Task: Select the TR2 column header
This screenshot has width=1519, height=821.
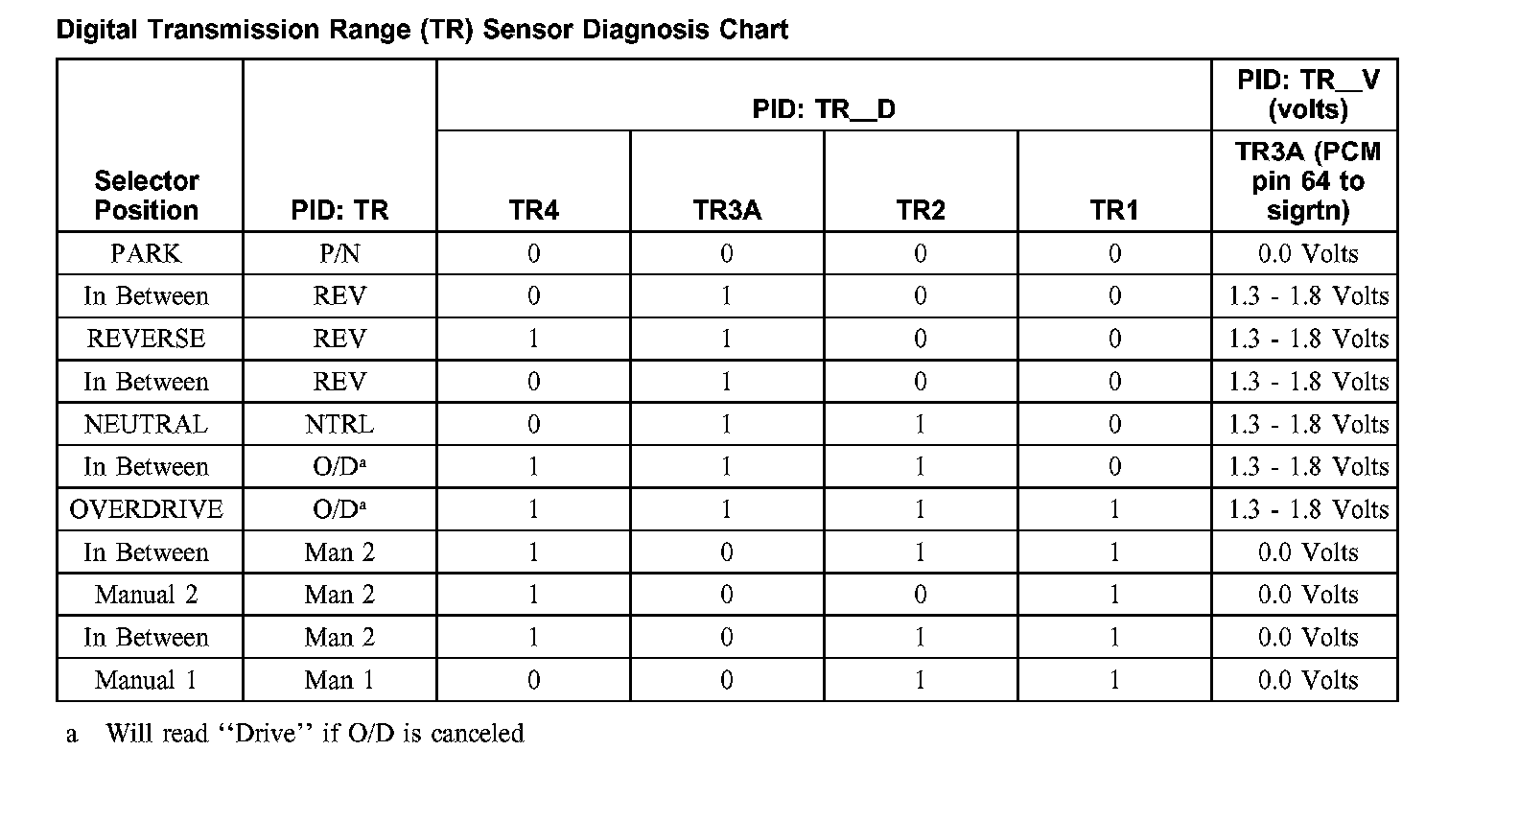Action: (921, 211)
